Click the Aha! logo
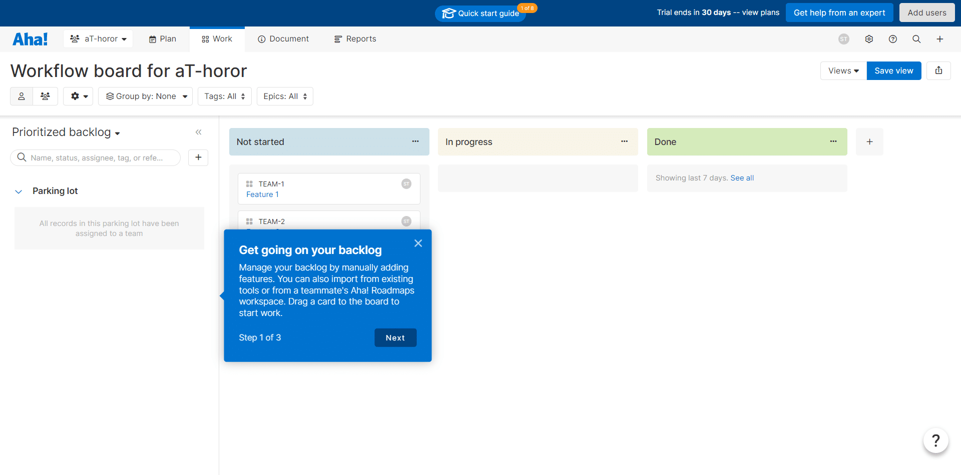The width and height of the screenshot is (961, 475). tap(30, 39)
